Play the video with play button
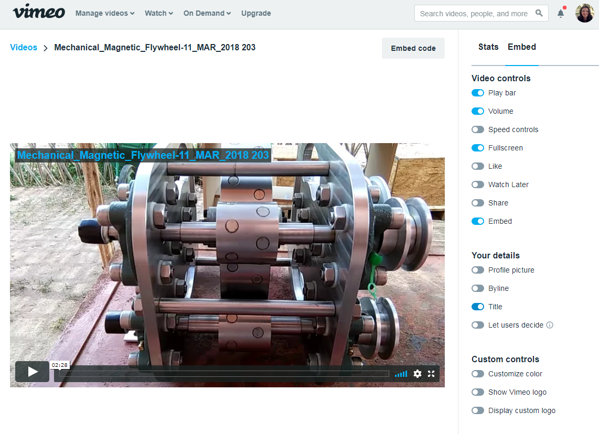The height and width of the screenshot is (434, 599). (32, 372)
